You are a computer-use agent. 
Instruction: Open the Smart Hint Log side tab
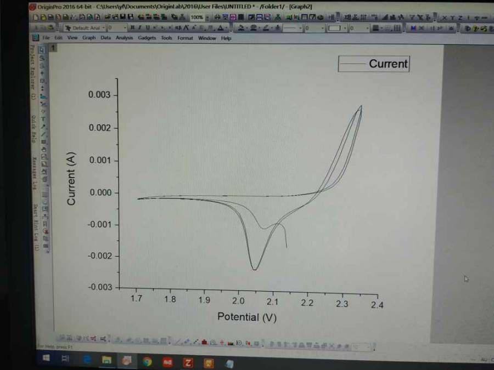pyautogui.click(x=36, y=227)
